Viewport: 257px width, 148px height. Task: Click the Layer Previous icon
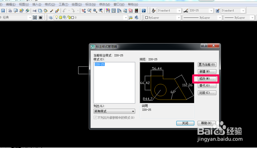136,17
